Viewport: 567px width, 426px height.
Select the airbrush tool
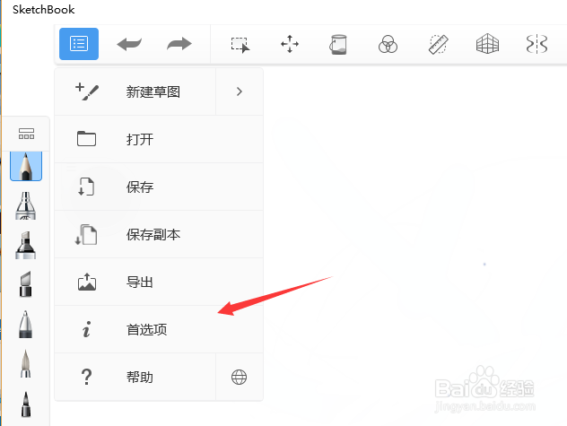(26, 205)
